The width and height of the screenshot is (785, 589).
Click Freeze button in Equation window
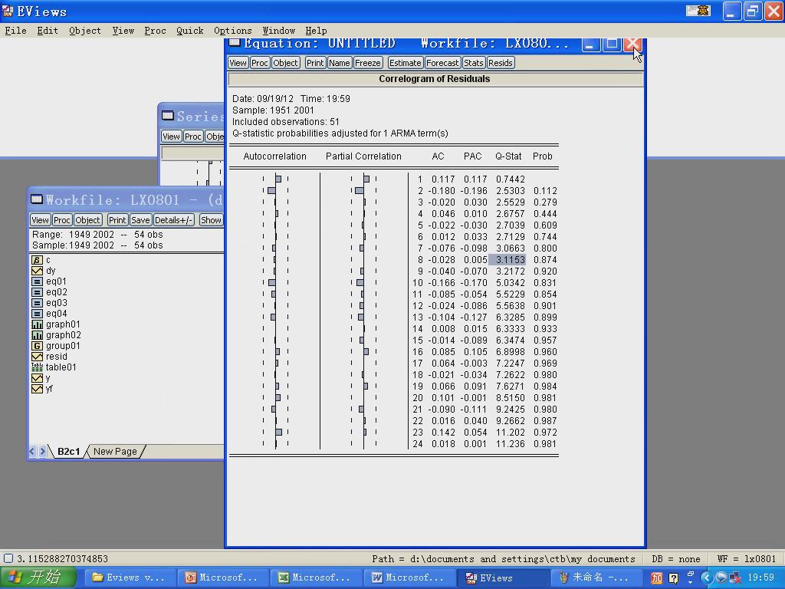367,63
